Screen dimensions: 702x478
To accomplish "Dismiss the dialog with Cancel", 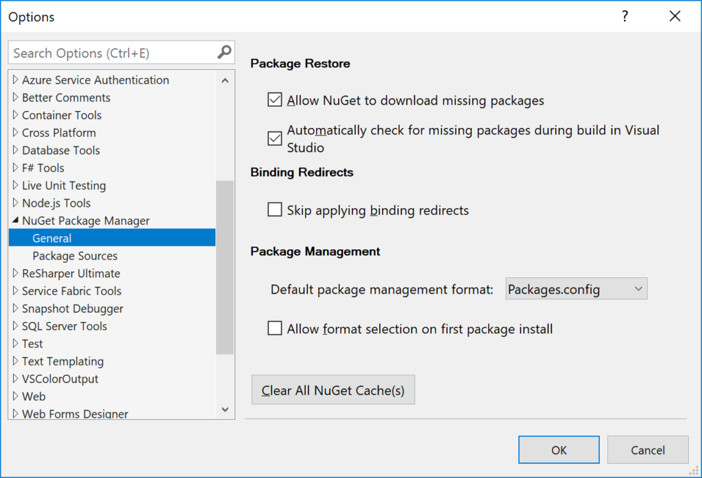I will point(647,450).
